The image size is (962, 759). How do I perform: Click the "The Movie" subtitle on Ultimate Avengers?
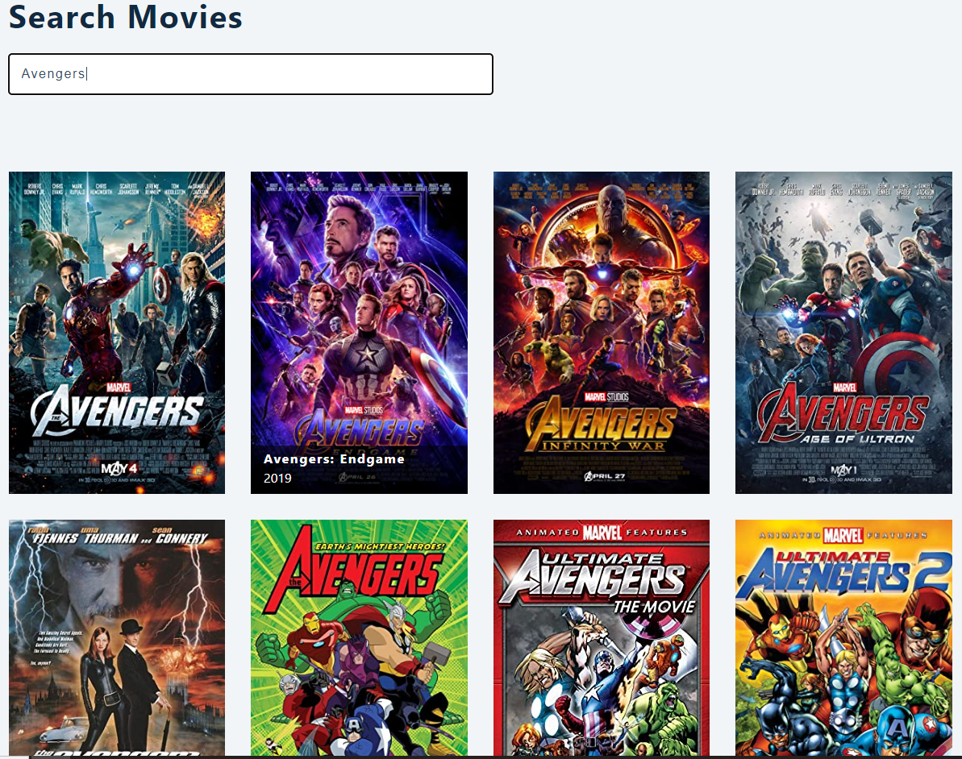pos(653,607)
